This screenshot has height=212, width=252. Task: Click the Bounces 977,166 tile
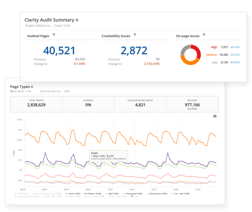tap(192, 104)
